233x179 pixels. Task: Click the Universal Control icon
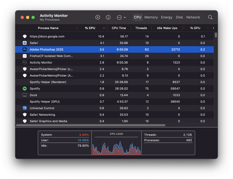click(25, 108)
